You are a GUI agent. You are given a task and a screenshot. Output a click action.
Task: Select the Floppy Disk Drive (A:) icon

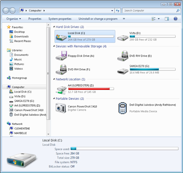coord(61,55)
